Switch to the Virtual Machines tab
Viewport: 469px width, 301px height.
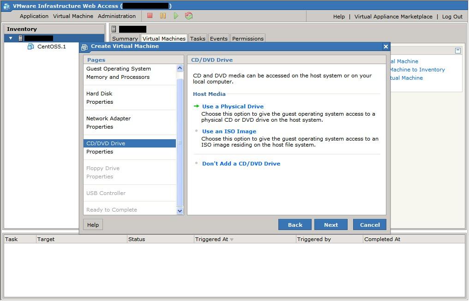tap(164, 39)
